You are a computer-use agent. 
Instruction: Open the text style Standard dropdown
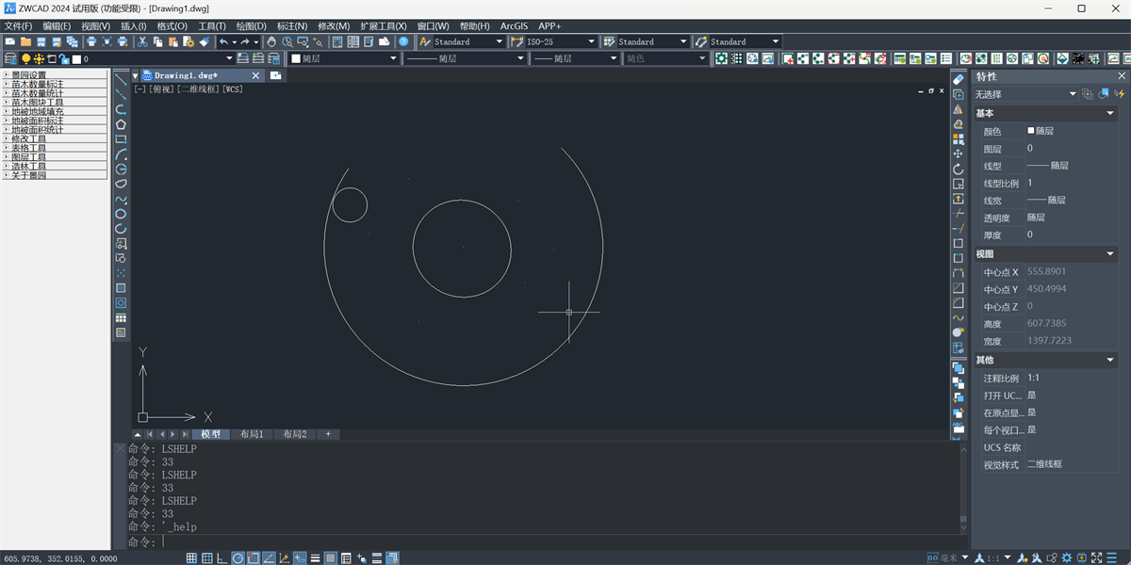click(x=498, y=41)
